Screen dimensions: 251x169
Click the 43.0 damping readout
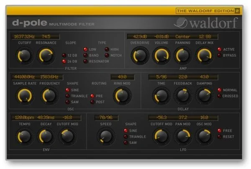coord(204,77)
